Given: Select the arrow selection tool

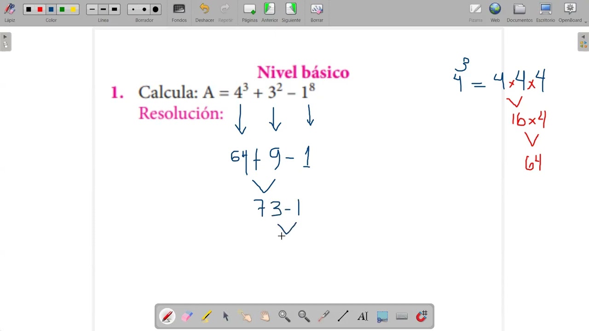Looking at the screenshot, I should click(x=225, y=316).
